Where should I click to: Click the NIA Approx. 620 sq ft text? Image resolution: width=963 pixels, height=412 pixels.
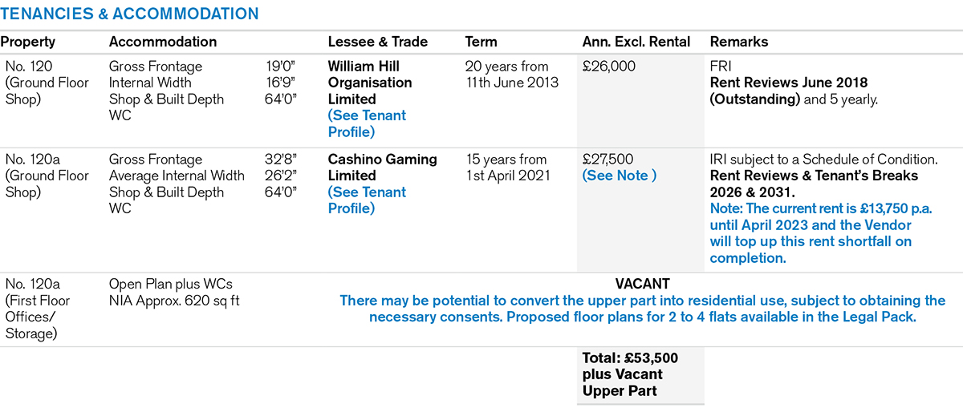tap(174, 301)
